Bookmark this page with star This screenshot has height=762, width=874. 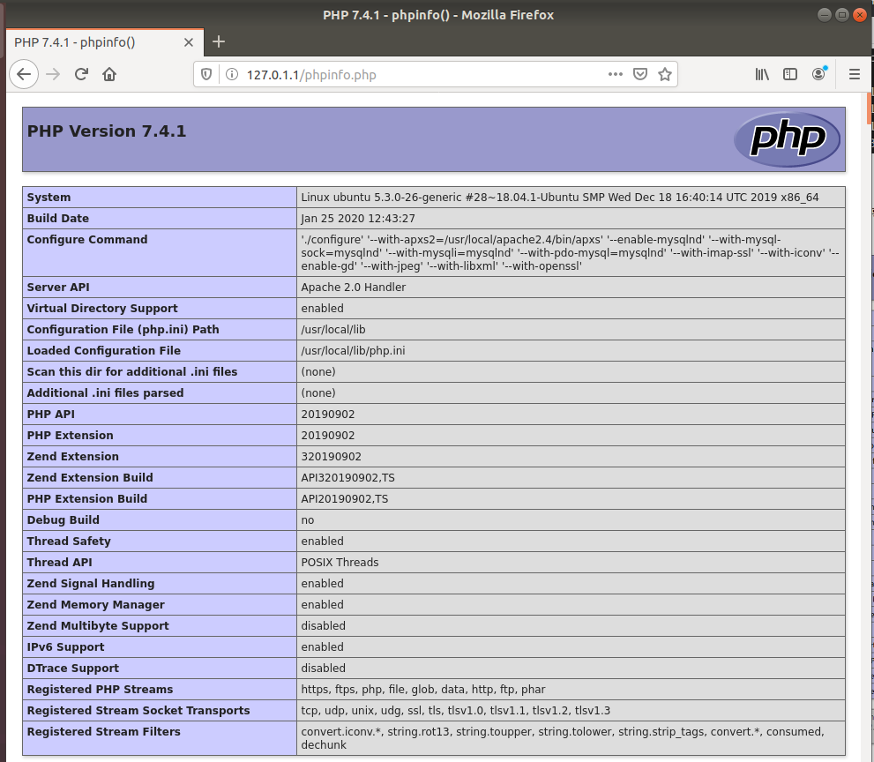pos(664,74)
